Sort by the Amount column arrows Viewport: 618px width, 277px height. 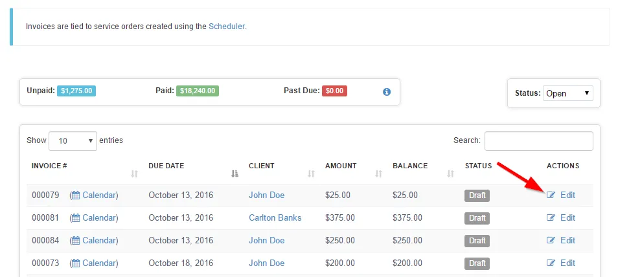coord(379,173)
